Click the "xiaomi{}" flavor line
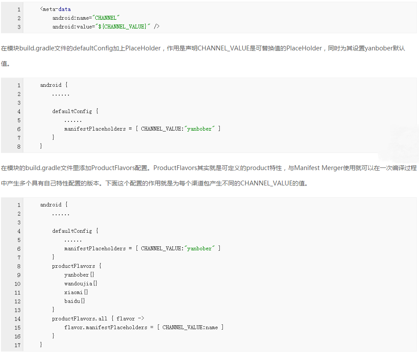This screenshot has width=419, height=352. pos(76,292)
